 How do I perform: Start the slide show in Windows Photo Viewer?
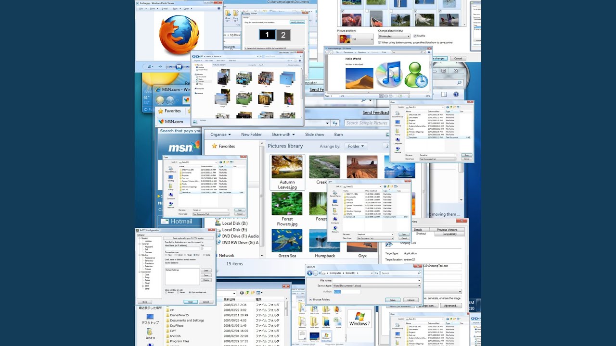tap(179, 67)
